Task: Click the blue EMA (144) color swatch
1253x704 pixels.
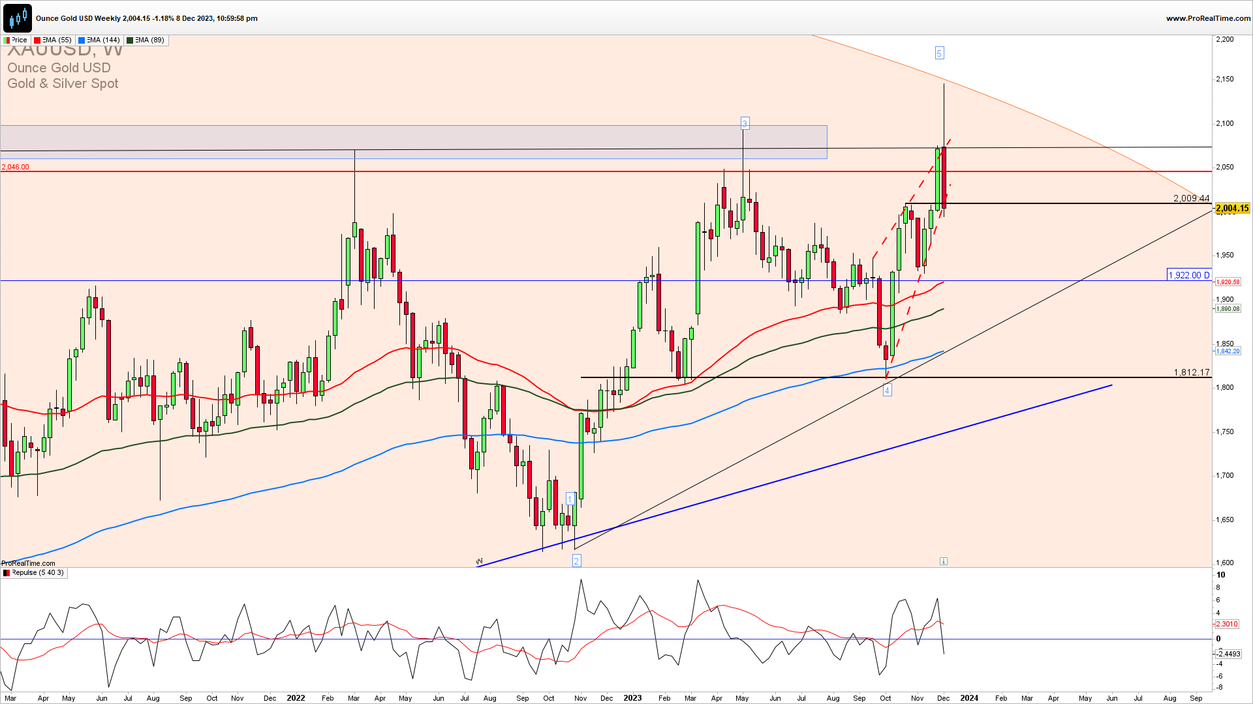Action: [x=82, y=40]
